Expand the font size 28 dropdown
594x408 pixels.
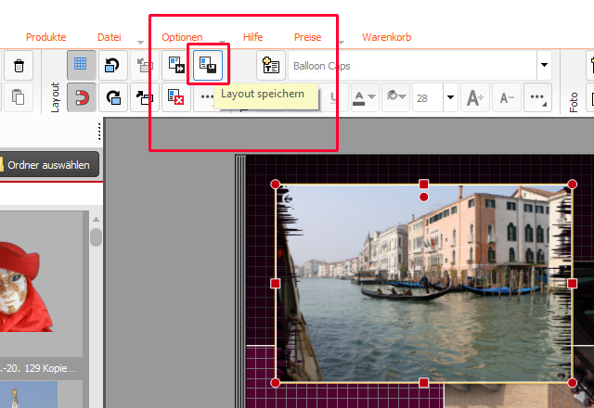point(450,96)
